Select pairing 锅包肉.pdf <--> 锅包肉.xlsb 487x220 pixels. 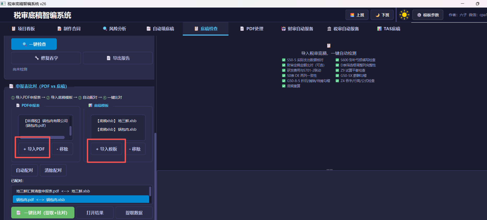[81, 200]
